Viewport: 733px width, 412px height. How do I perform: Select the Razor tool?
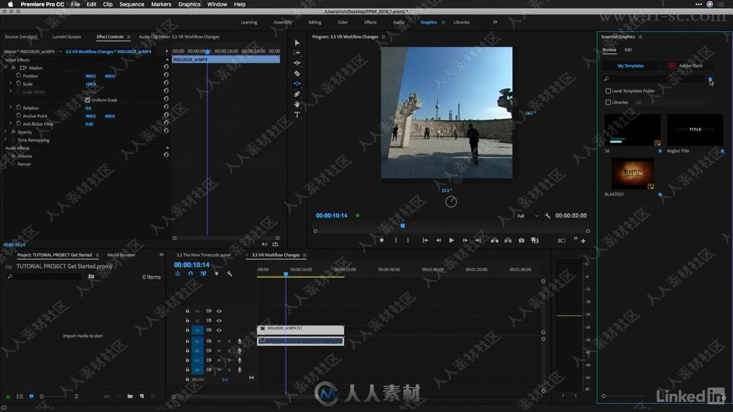[297, 73]
